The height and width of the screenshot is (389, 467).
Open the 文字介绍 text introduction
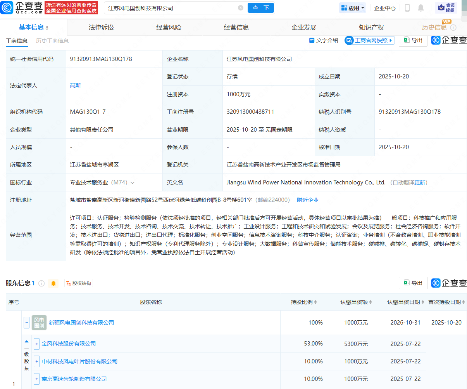(324, 40)
